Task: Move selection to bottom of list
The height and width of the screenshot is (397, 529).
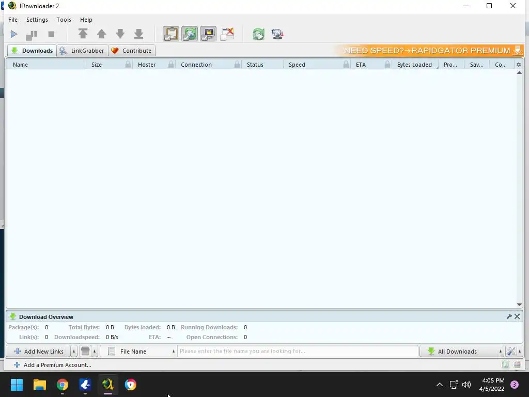Action: pos(138,34)
